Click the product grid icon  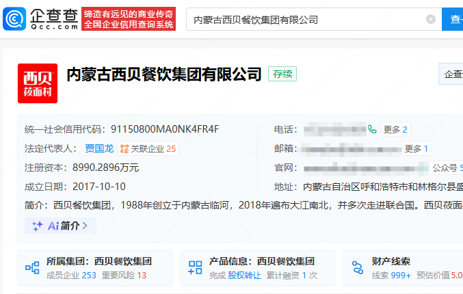tap(195, 267)
